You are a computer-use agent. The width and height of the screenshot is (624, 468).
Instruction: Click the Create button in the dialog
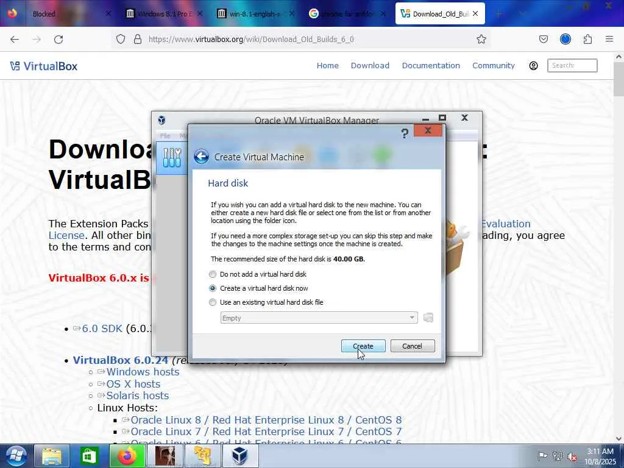pyautogui.click(x=363, y=346)
